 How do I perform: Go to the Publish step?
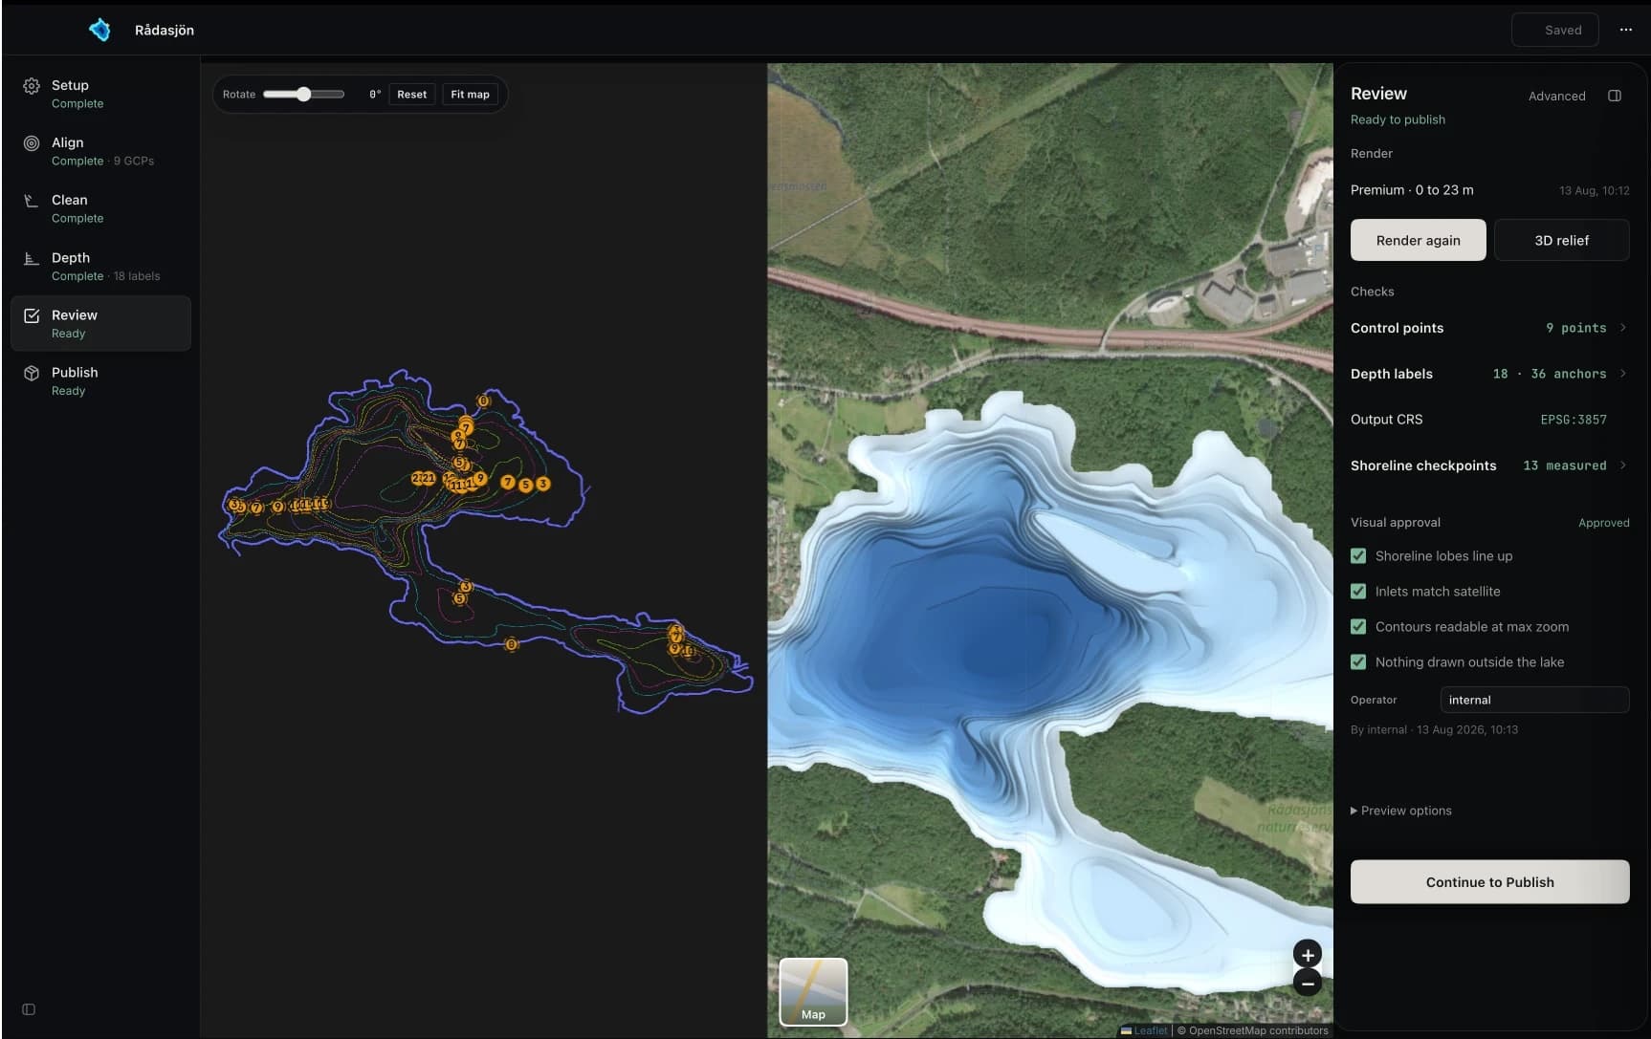tap(100, 380)
